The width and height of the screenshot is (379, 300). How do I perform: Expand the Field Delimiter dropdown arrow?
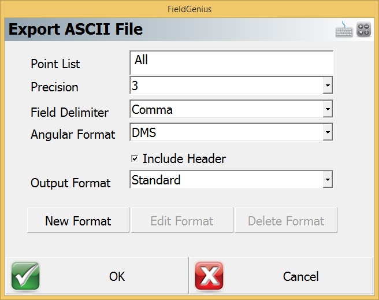(328, 109)
